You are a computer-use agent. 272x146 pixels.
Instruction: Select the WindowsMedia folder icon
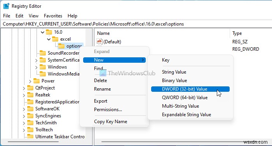coord(43,74)
